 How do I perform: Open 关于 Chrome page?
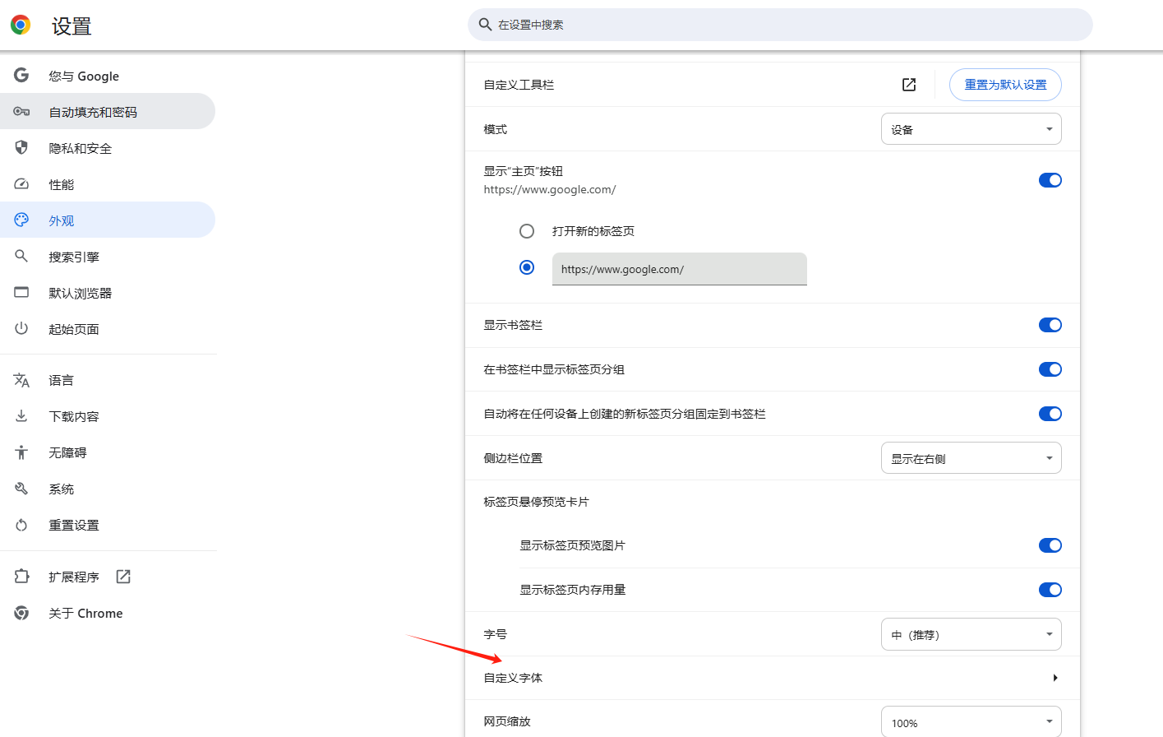click(x=108, y=613)
